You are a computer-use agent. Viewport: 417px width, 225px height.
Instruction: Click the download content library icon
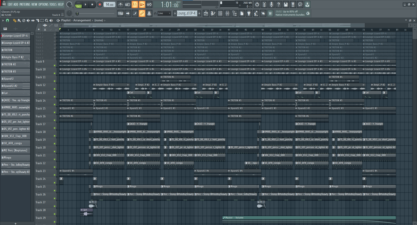tap(307, 5)
